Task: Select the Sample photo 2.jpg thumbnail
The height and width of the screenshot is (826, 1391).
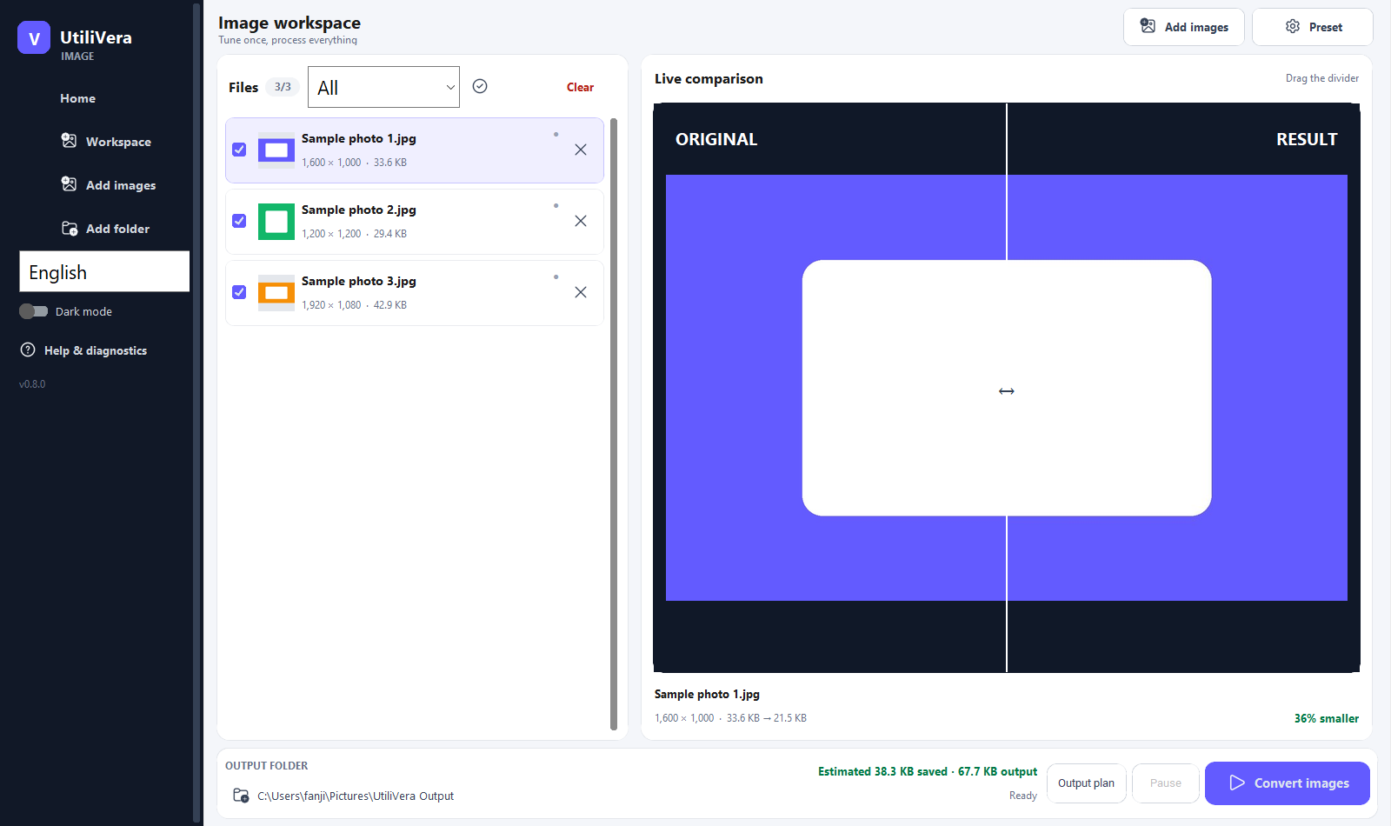Action: point(276,222)
